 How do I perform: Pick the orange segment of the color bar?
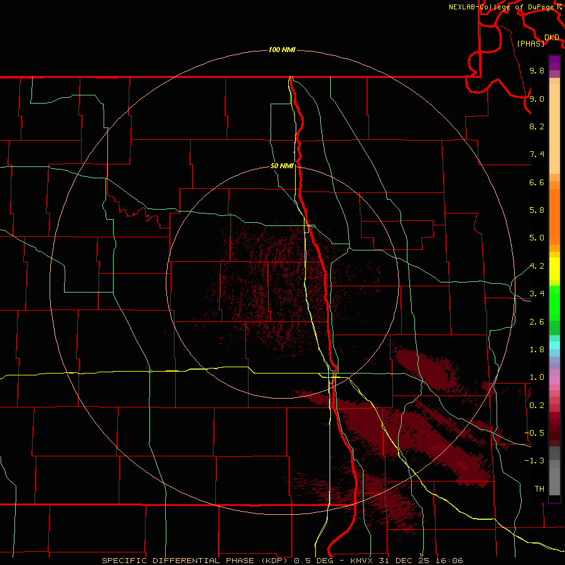click(x=554, y=217)
